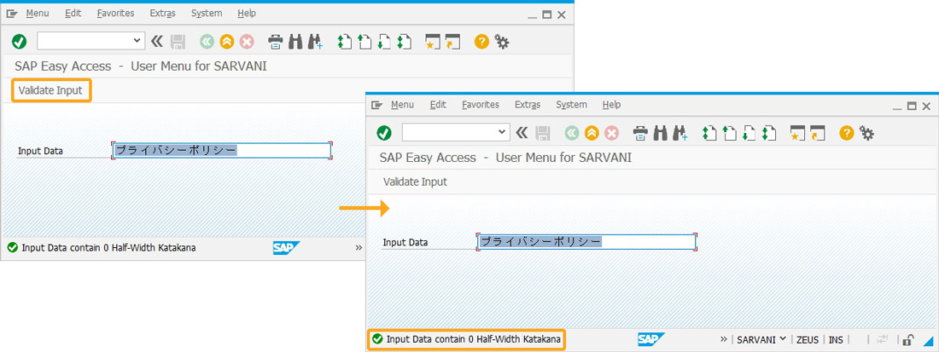Click green Back icon in back window
The width and height of the screenshot is (939, 352).
[207, 41]
